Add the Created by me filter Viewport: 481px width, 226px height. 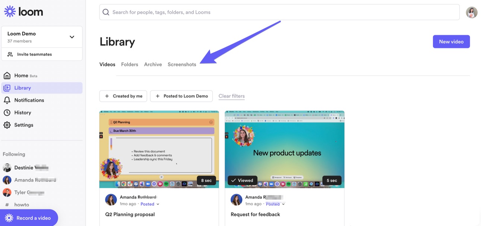point(123,96)
